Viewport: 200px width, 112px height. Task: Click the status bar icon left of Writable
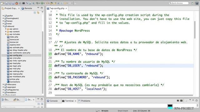(97, 111)
